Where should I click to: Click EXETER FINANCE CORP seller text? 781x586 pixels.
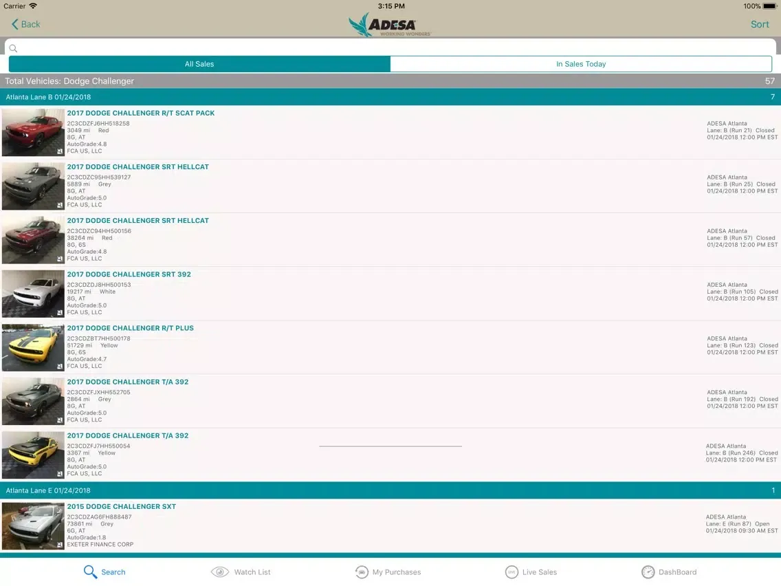click(x=100, y=545)
